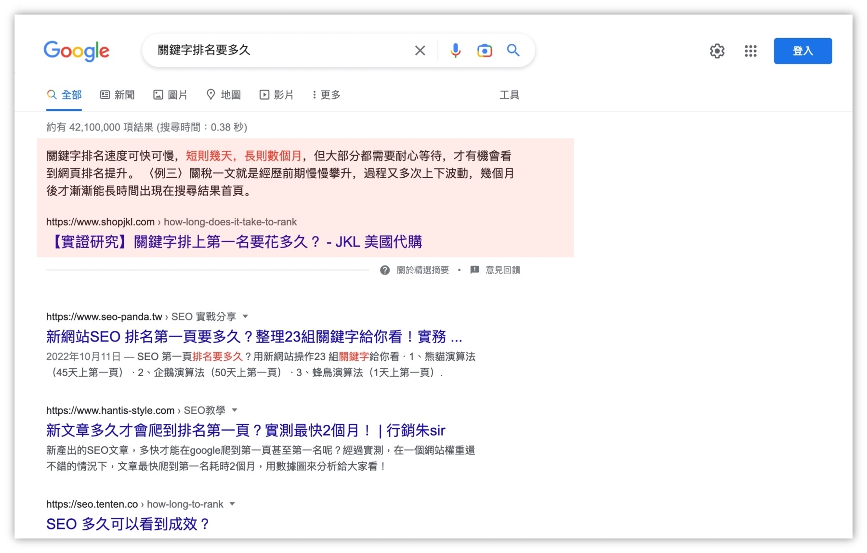Switch to the 影片 tab
This screenshot has height=553, width=867.
[276, 95]
